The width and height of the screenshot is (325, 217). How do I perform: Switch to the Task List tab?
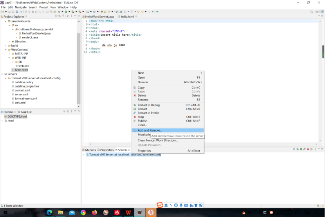[25, 112]
